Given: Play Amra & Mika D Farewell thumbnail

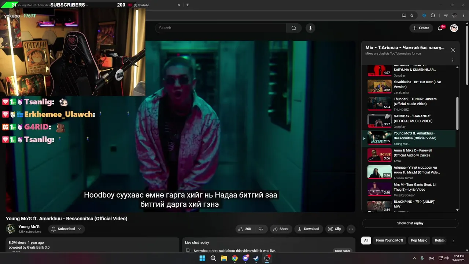Looking at the screenshot, I should [380, 155].
